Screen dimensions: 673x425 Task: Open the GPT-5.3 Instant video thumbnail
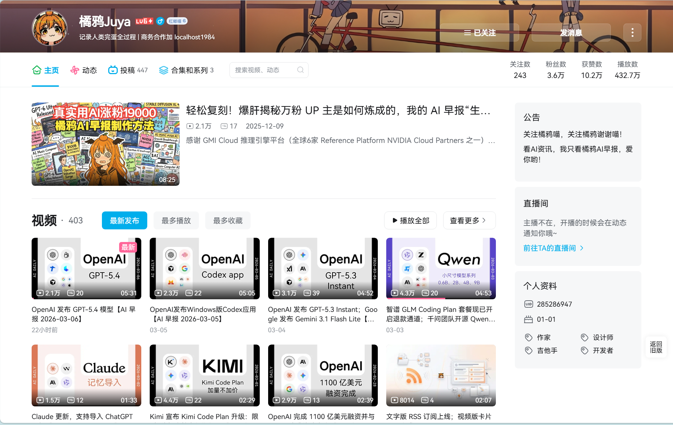[323, 269]
